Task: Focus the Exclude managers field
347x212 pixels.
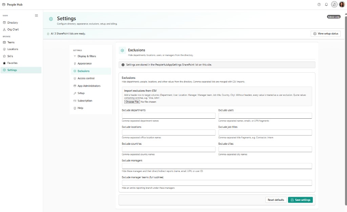Action: [x=217, y=166]
